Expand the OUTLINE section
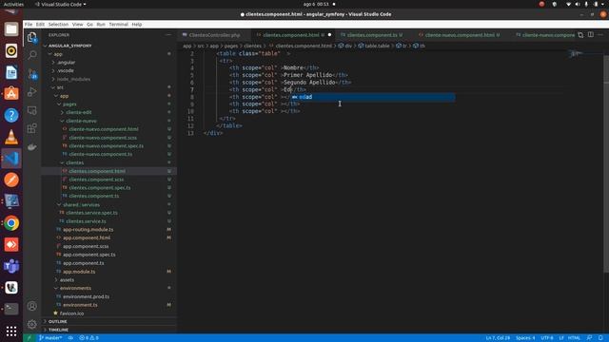Viewport: 609px width, 342px height. coord(57,321)
